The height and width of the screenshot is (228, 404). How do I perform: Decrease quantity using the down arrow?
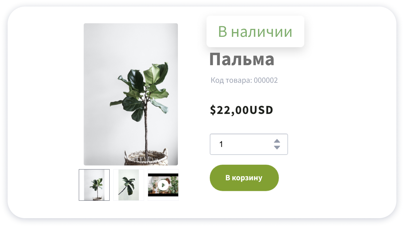277,148
